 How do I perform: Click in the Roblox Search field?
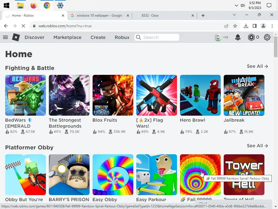tap(157, 37)
